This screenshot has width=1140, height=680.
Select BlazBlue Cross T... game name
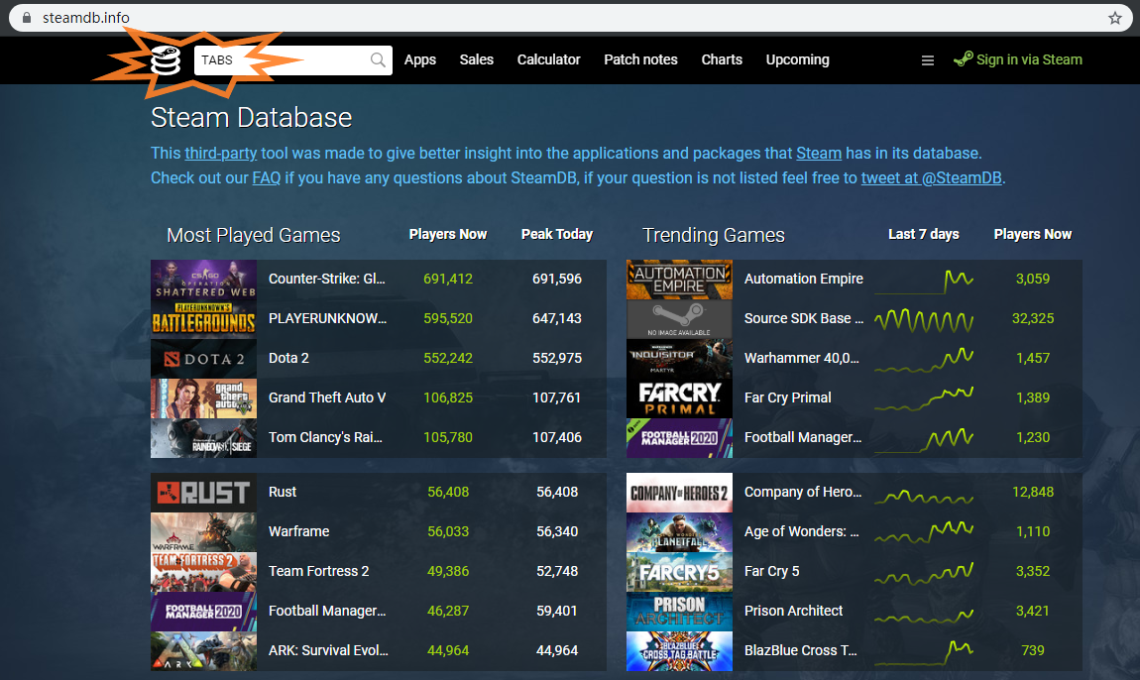pos(800,650)
